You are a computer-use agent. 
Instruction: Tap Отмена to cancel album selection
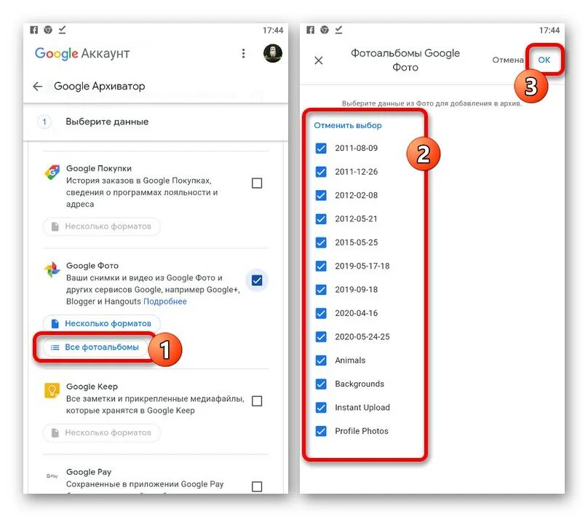(508, 60)
